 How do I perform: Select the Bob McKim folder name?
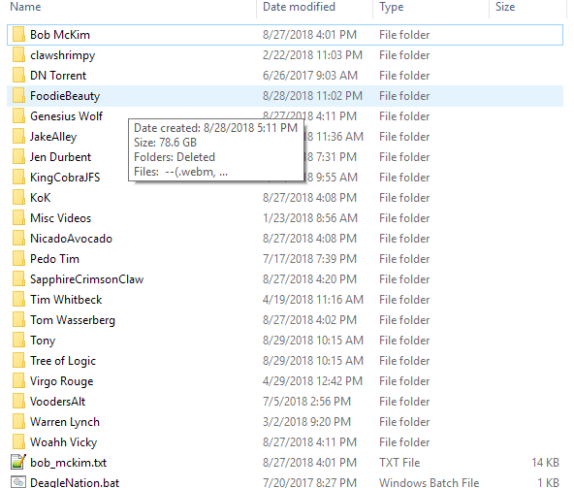[x=60, y=35]
